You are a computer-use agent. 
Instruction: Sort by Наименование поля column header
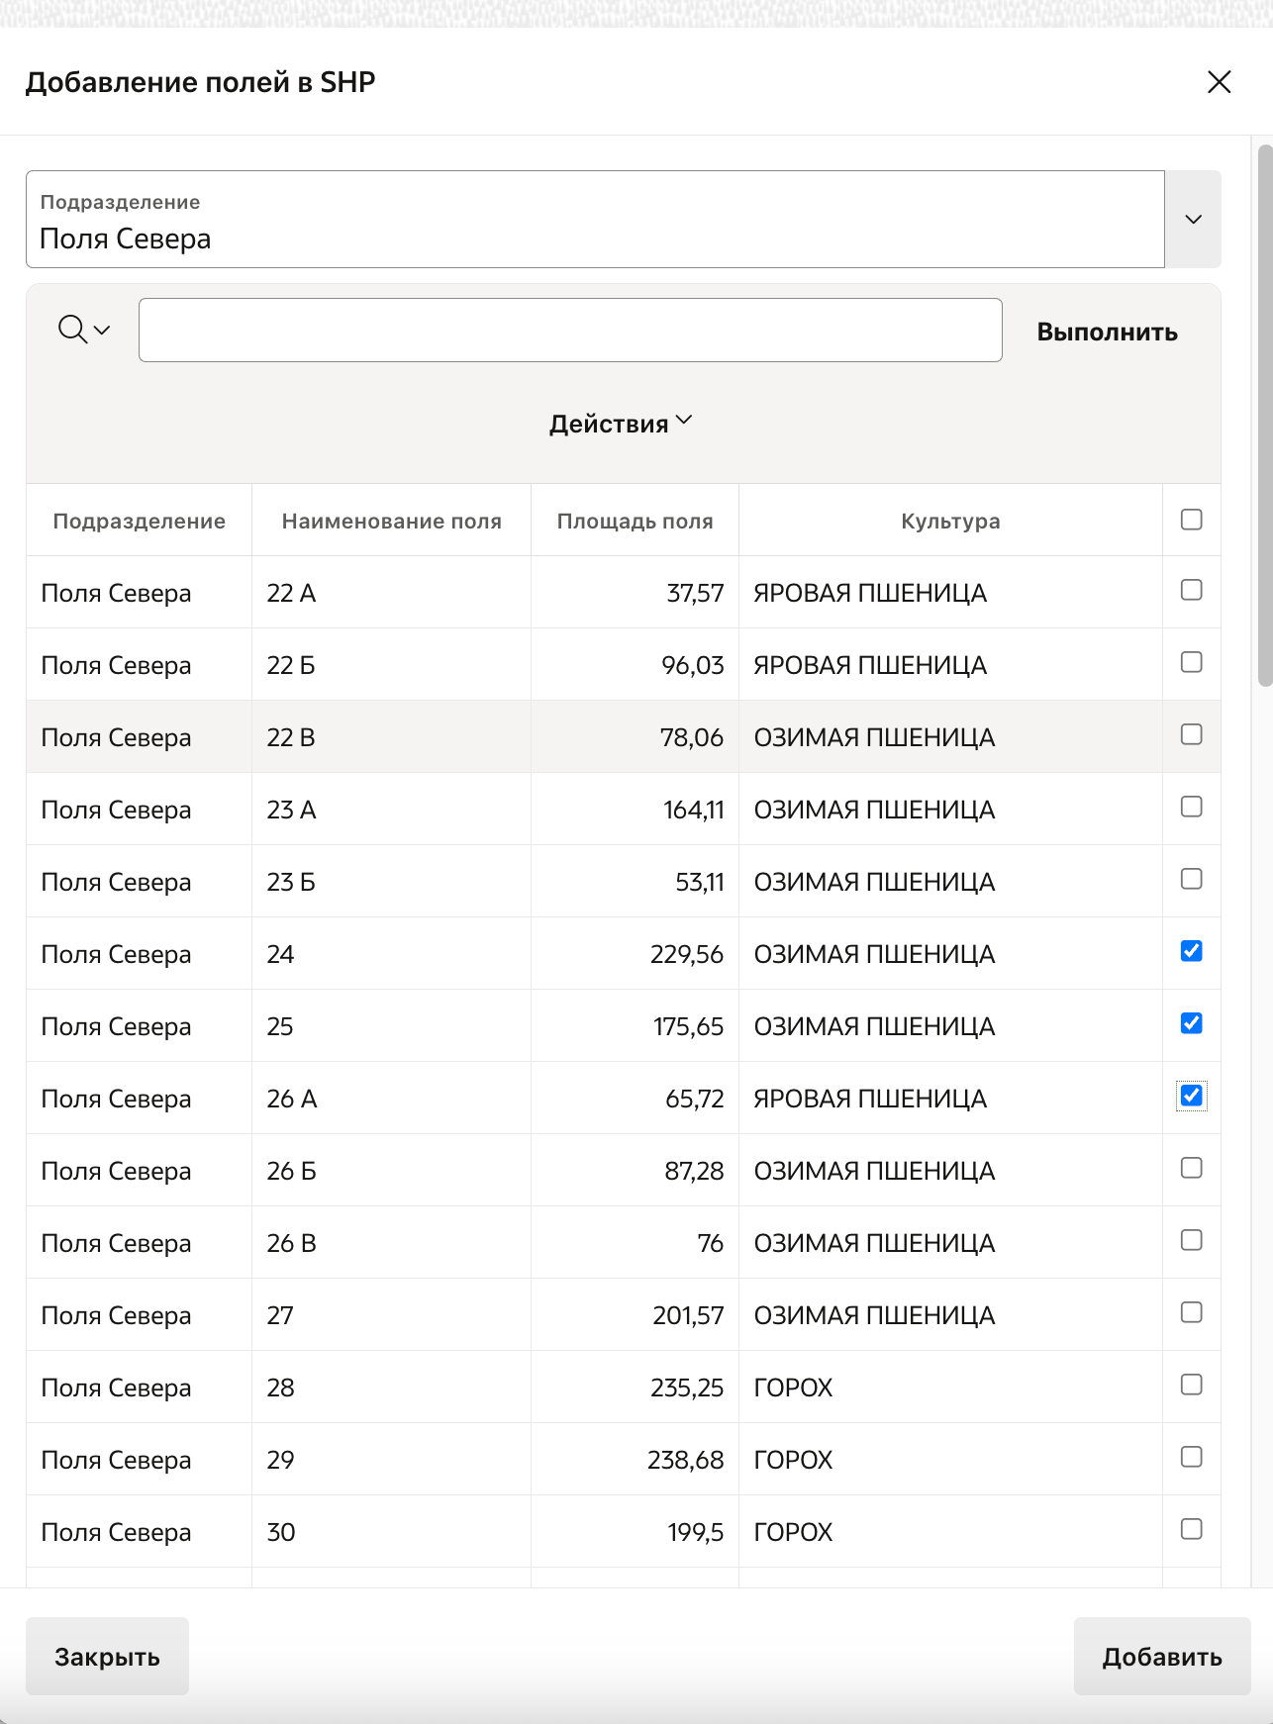pos(391,522)
